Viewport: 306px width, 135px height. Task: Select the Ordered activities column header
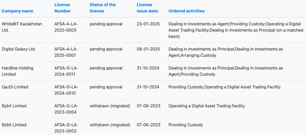coord(186,11)
